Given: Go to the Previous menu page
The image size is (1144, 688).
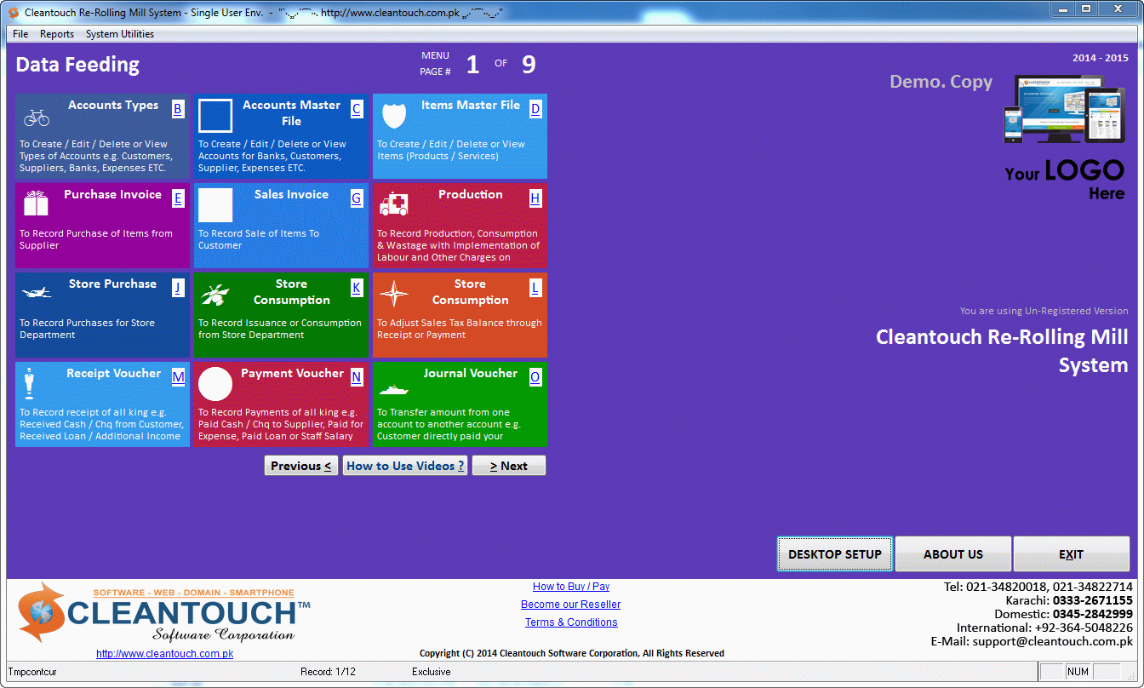Looking at the screenshot, I should (x=301, y=466).
